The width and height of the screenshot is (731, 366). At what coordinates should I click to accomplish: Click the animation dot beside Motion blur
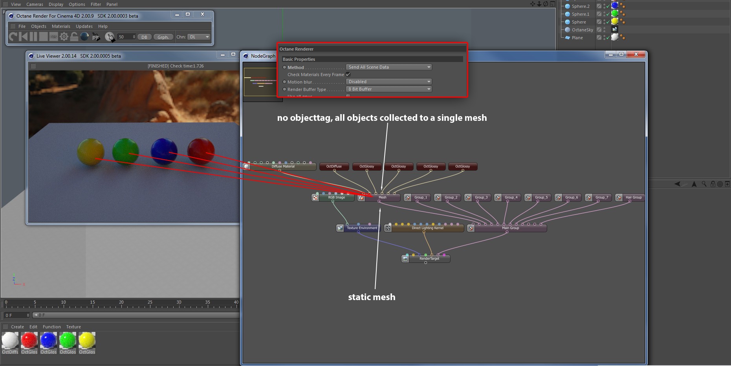click(x=284, y=82)
